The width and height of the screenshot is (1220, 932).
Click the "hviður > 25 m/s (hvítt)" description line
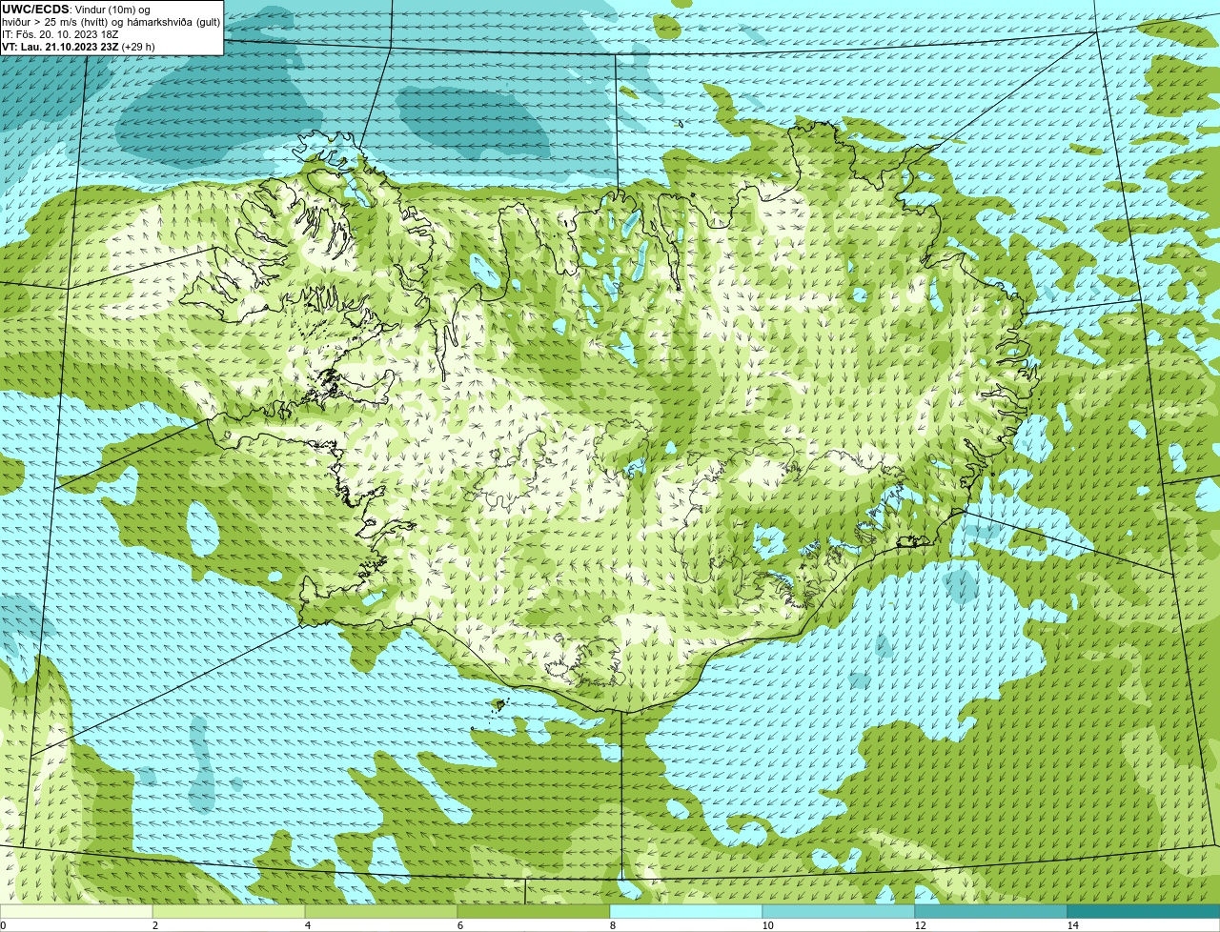[x=112, y=22]
